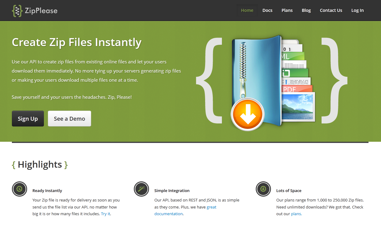Click the Simple Integration magic wand icon
The image size is (381, 228).
pos(141,189)
